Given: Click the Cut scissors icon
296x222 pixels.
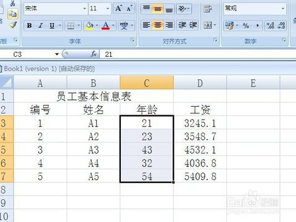Looking at the screenshot, I should tap(13, 3).
